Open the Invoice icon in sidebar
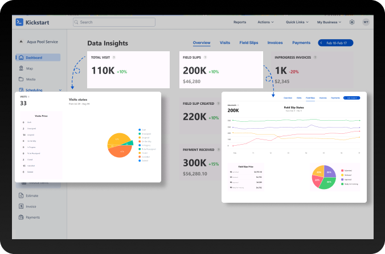Viewport: 385px width, 254px height. pos(21,206)
